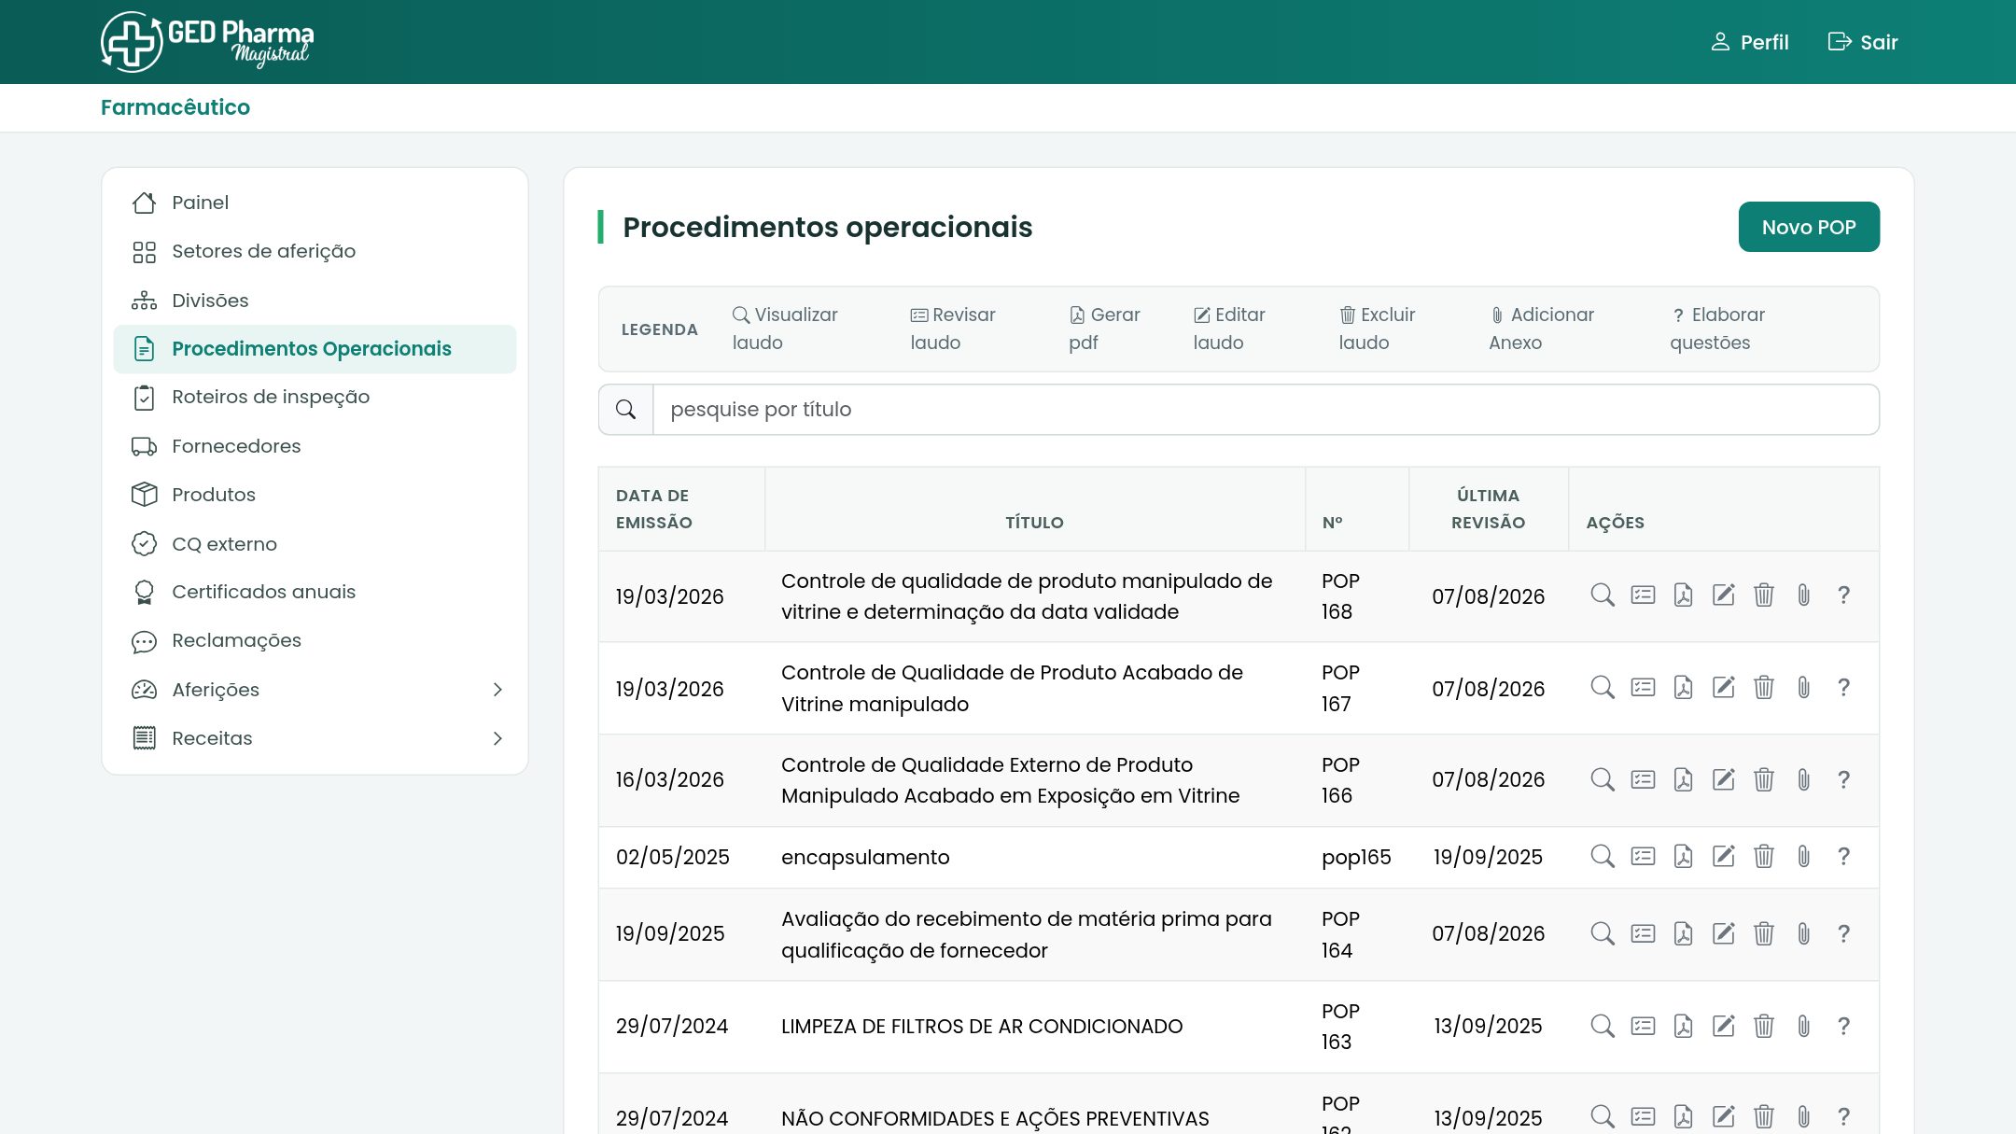
Task: Open Produtos sidebar item
Action: pos(315,495)
